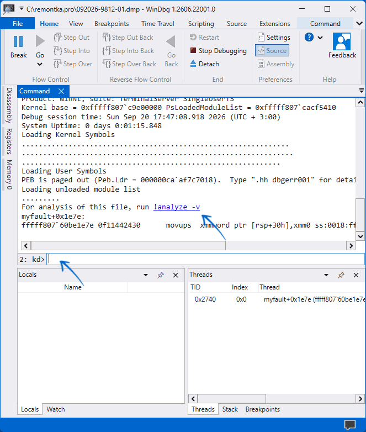
Task: Toggle Source preference mode
Action: 272,51
